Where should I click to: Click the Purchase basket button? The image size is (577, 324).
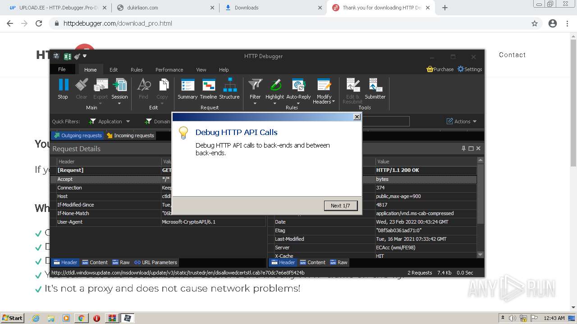click(x=440, y=69)
